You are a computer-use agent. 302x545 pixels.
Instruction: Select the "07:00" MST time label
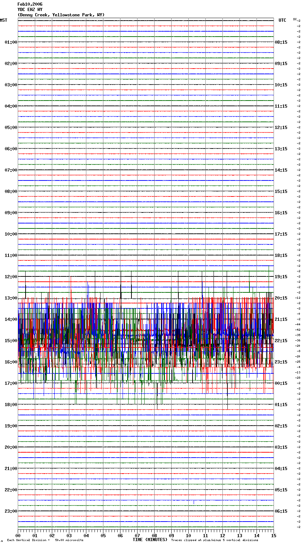(x=11, y=170)
